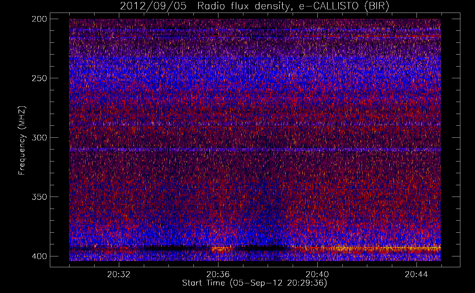The width and height of the screenshot is (475, 293).
Task: Select the 350 frequency tick label
Action: (39, 197)
